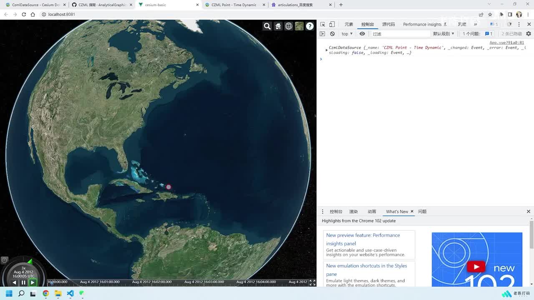Screen dimensions: 534x300
Task: Open DevTools settings gear in top bar
Action: [509, 24]
